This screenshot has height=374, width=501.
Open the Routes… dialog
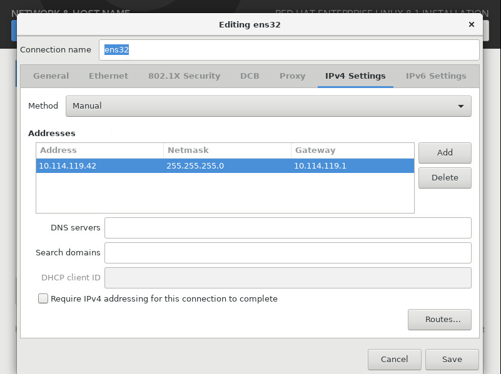pyautogui.click(x=439, y=320)
